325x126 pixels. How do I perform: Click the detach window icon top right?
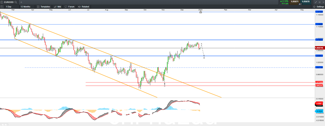click(319, 2)
